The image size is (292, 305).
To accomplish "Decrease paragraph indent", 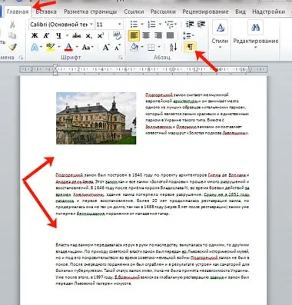I will [190, 24].
